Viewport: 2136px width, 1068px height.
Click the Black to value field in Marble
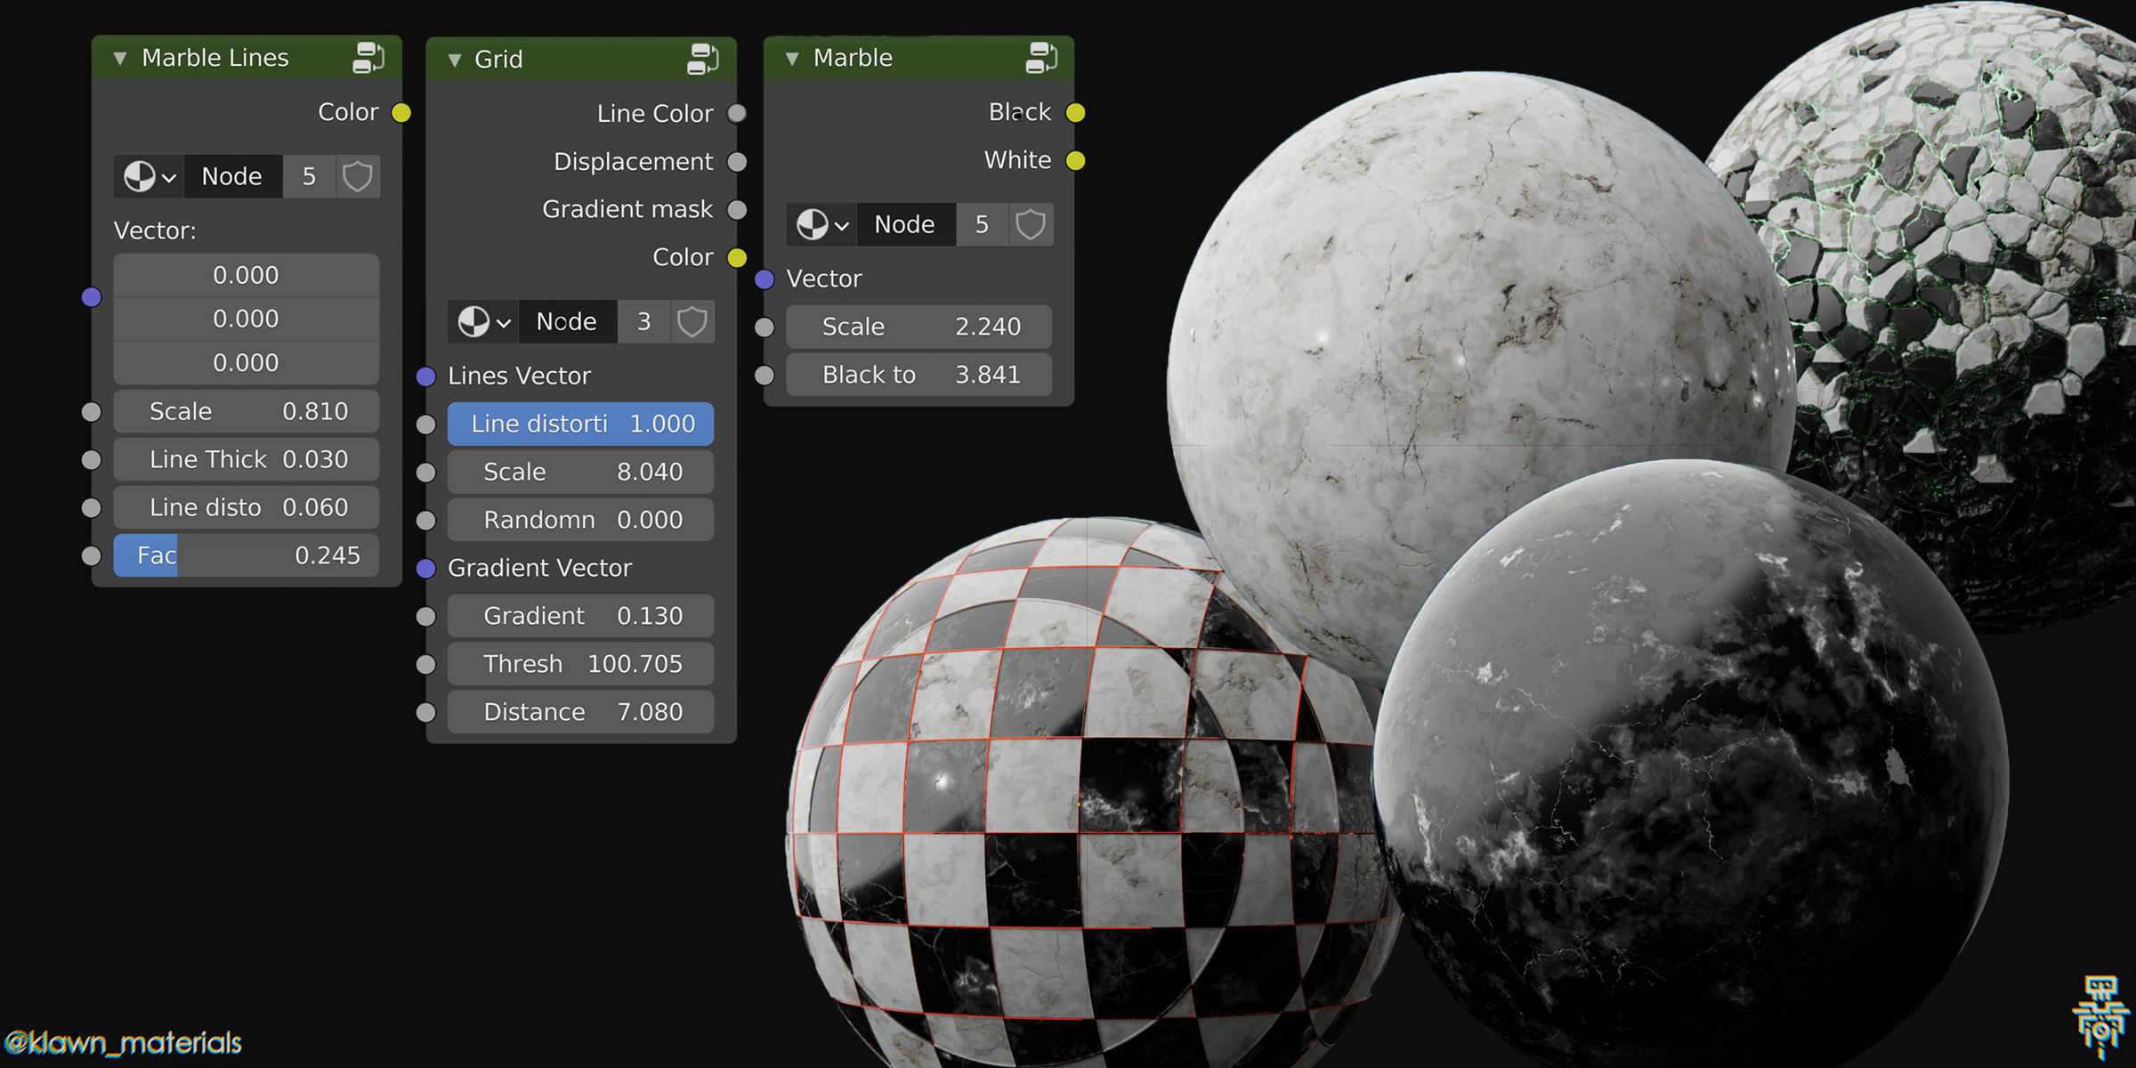pos(918,375)
